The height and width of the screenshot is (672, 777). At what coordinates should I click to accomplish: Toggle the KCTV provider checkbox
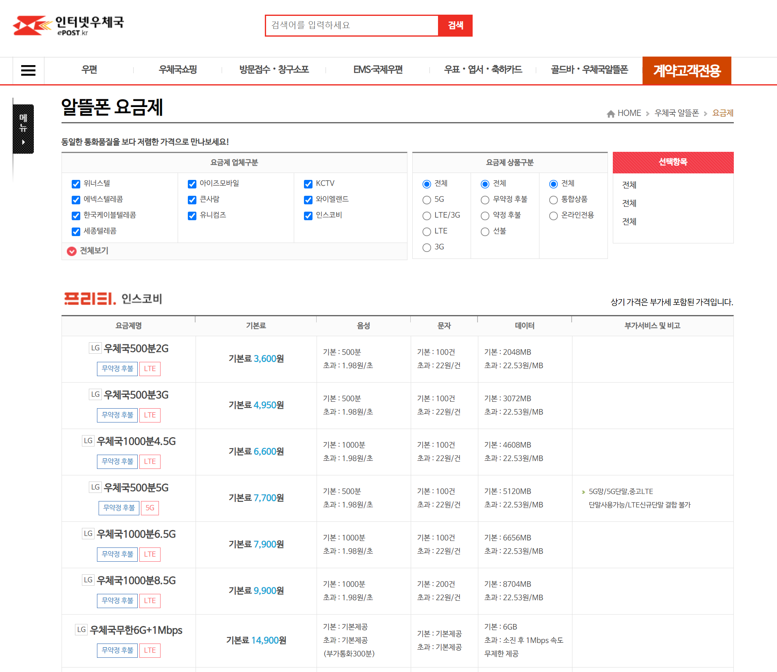pos(308,184)
